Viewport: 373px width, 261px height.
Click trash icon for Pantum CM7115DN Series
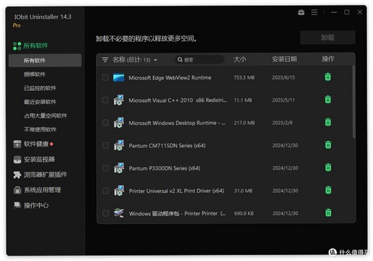328,145
